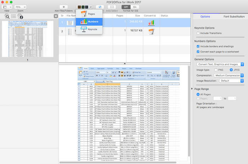The image size is (248, 164).
Task: Click the row number 2 cell
Action: click(62, 31)
